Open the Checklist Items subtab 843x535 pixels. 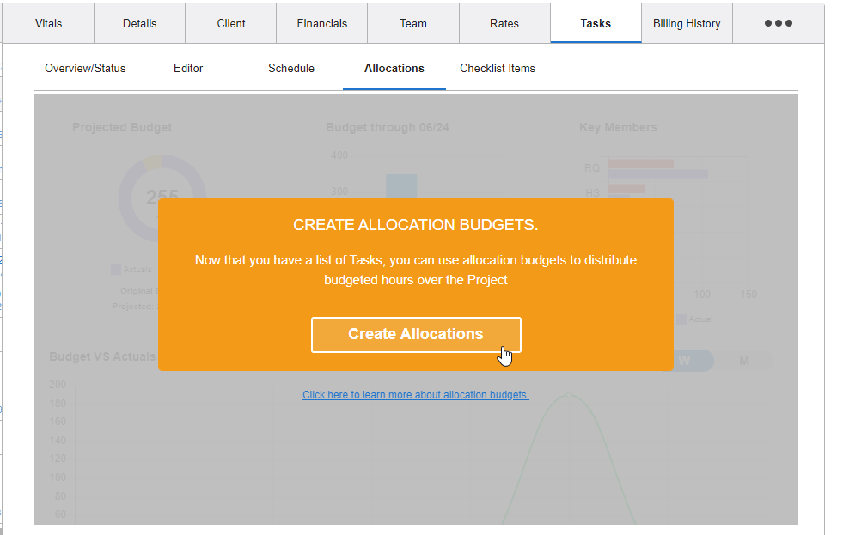[x=498, y=68]
